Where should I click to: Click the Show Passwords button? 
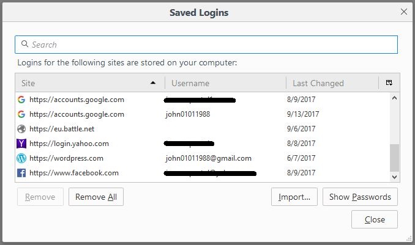click(x=360, y=197)
